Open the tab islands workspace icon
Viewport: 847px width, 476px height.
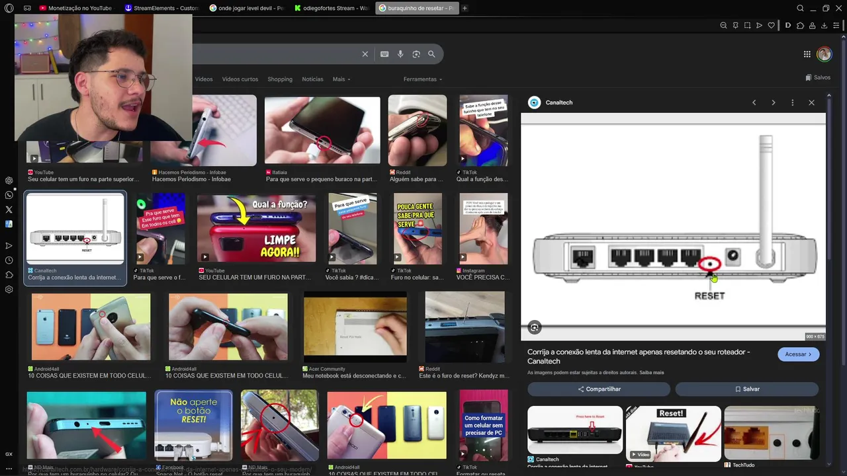[27, 9]
